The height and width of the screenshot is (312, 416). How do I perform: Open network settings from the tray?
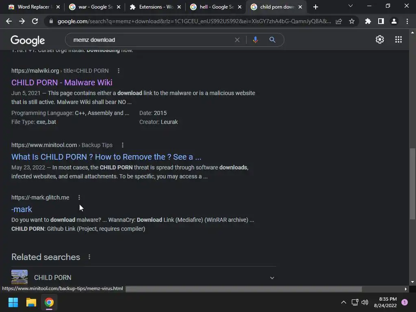(355, 302)
